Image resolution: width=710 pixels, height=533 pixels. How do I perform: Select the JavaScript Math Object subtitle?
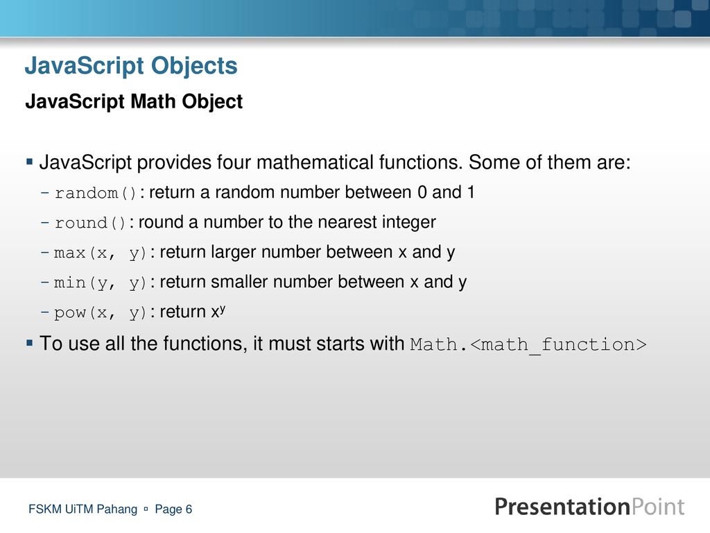pyautogui.click(x=134, y=101)
